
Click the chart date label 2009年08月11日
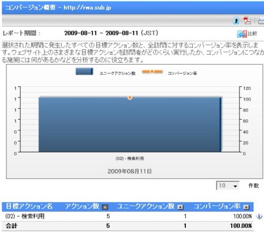pyautogui.click(x=130, y=171)
